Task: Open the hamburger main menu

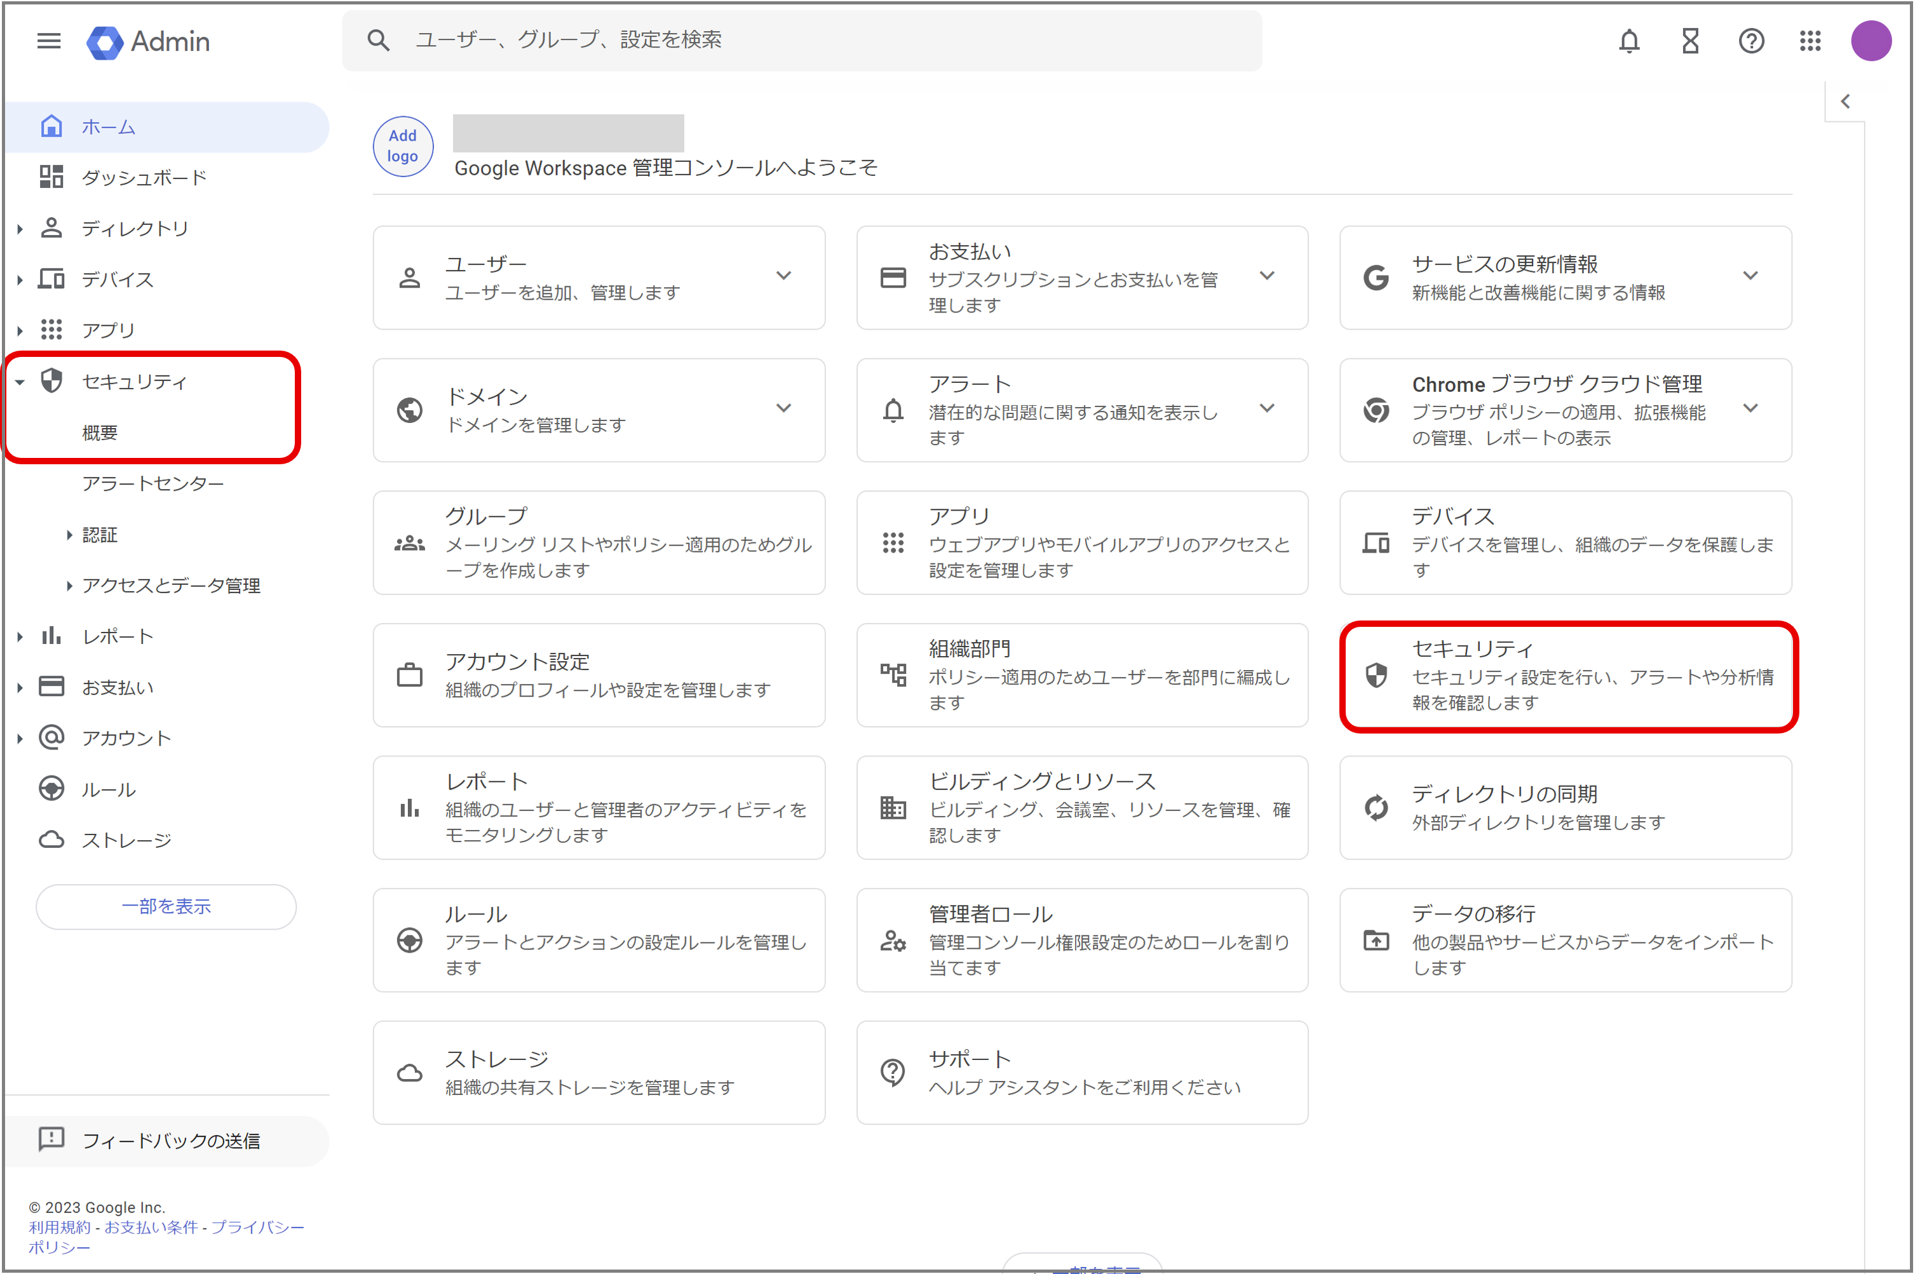Action: tap(49, 41)
